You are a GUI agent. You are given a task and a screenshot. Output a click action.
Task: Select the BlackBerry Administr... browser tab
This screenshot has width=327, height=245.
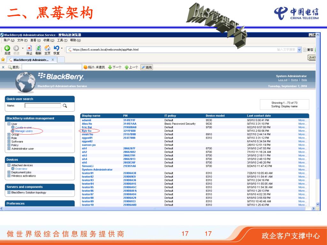coord(31,60)
